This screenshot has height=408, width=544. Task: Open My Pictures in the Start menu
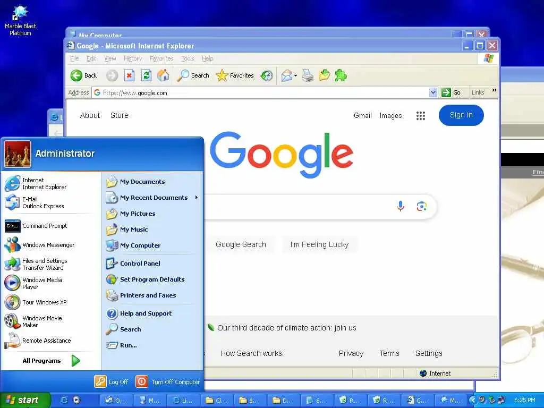152,214
